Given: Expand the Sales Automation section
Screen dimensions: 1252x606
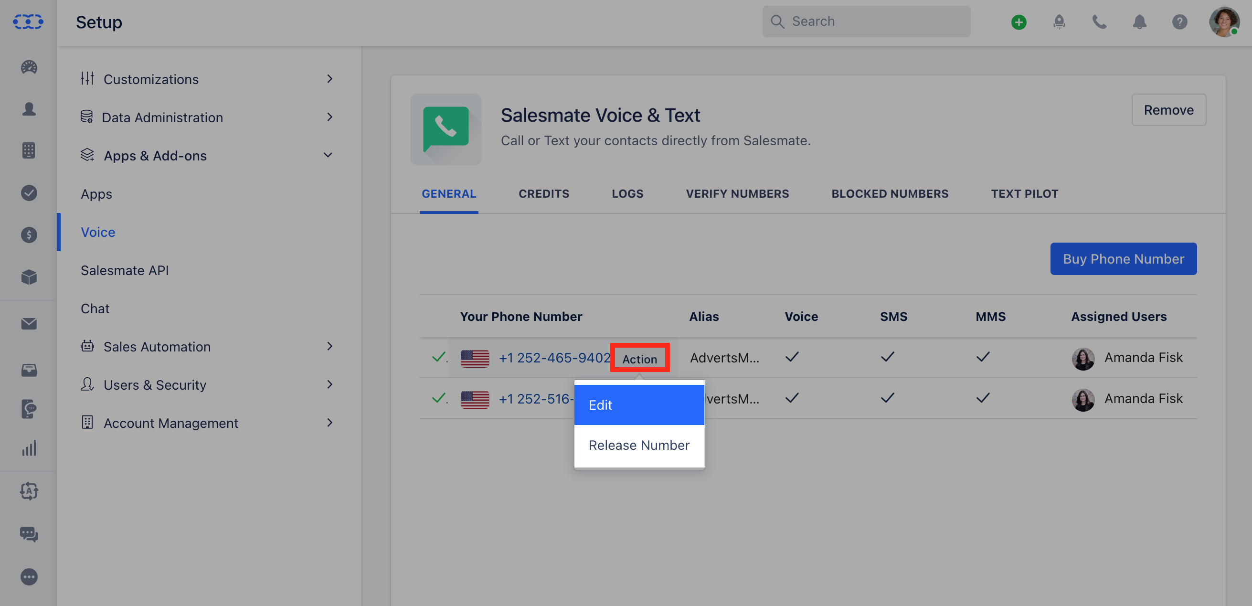Looking at the screenshot, I should point(208,347).
